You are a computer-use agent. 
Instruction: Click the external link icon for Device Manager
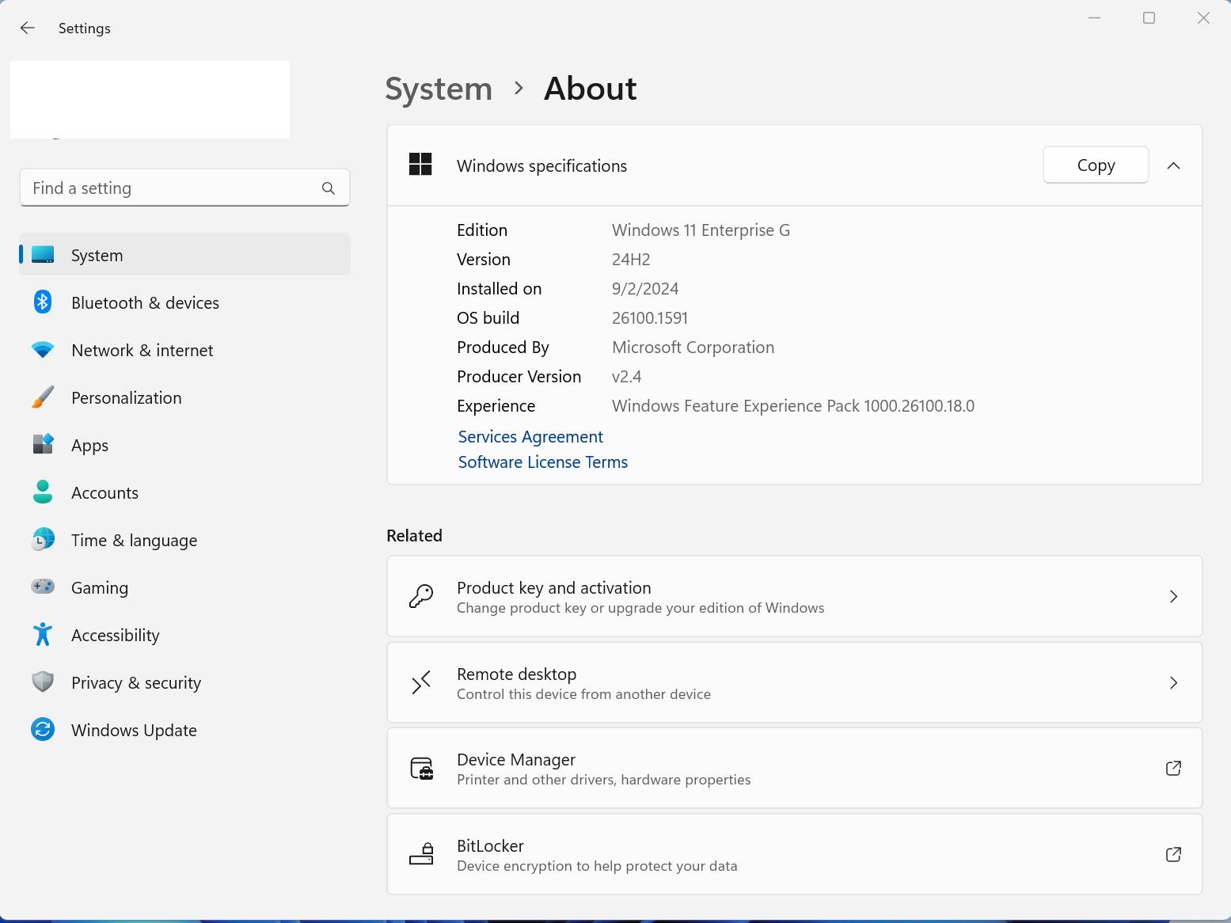(x=1173, y=768)
